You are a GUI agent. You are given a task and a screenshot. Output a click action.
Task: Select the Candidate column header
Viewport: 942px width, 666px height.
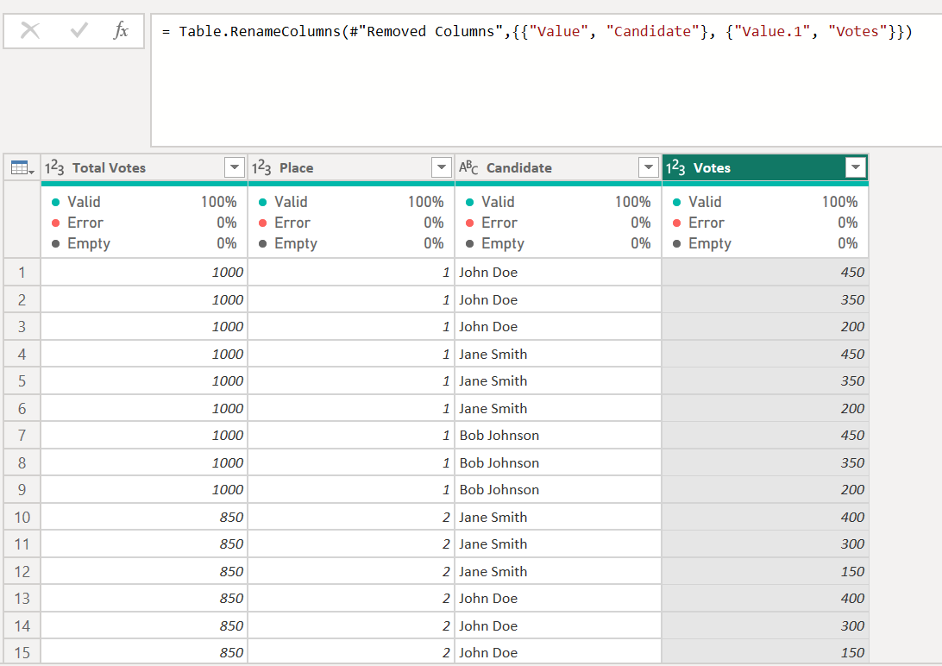[x=558, y=167]
